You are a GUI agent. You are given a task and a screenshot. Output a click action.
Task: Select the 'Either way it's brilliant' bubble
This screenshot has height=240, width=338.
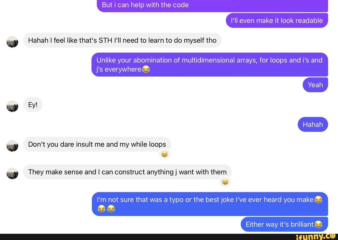284,224
